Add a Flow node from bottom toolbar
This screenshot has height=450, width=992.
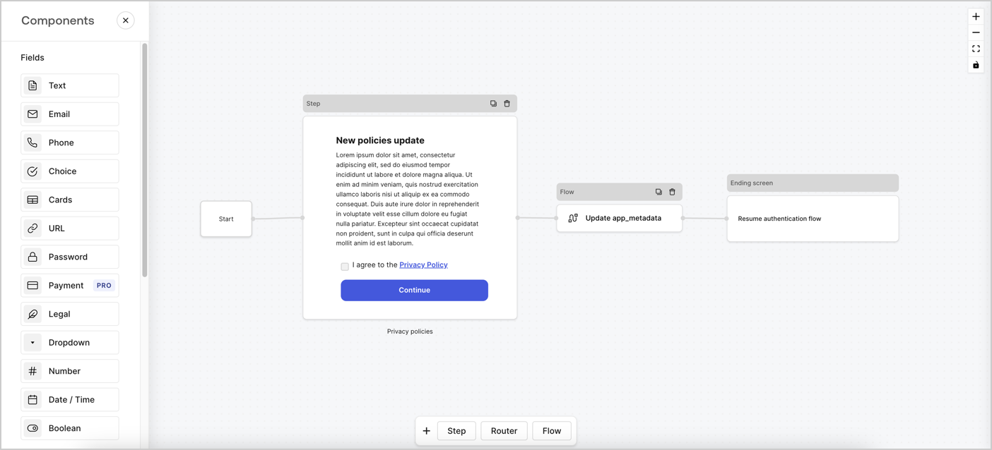(552, 430)
